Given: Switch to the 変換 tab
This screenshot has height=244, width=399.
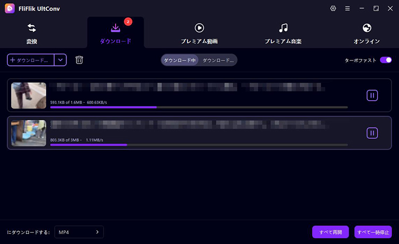Looking at the screenshot, I should click(32, 34).
